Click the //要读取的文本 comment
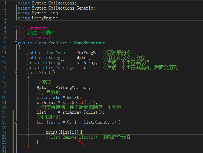Screen dimensions: 203x153 [119, 53]
